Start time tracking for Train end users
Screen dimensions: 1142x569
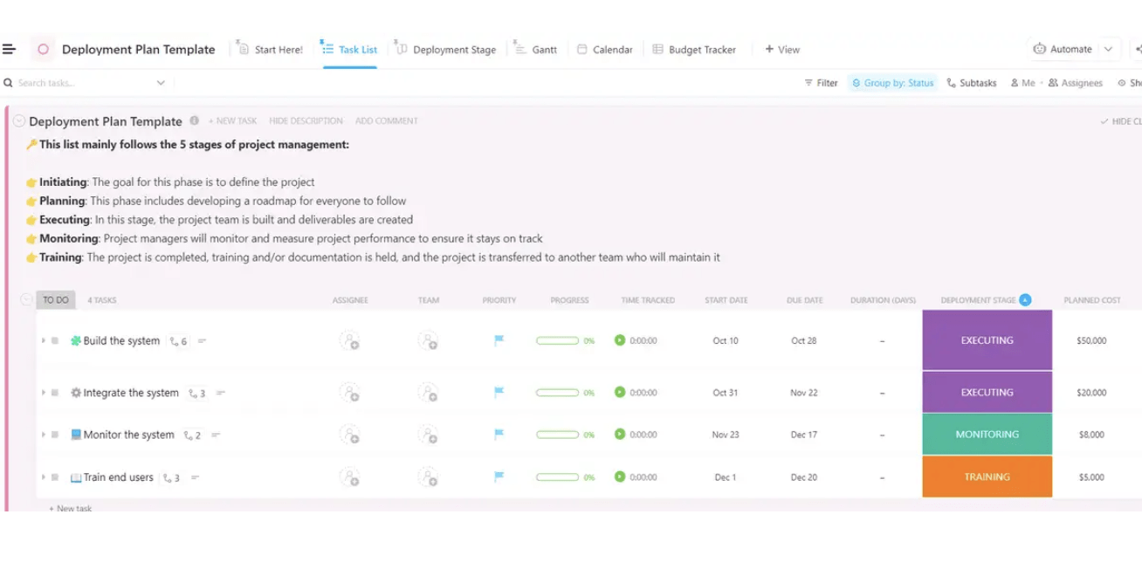(x=620, y=477)
